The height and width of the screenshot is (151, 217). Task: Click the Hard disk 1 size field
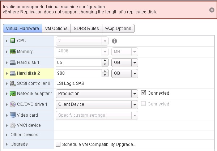(78, 62)
